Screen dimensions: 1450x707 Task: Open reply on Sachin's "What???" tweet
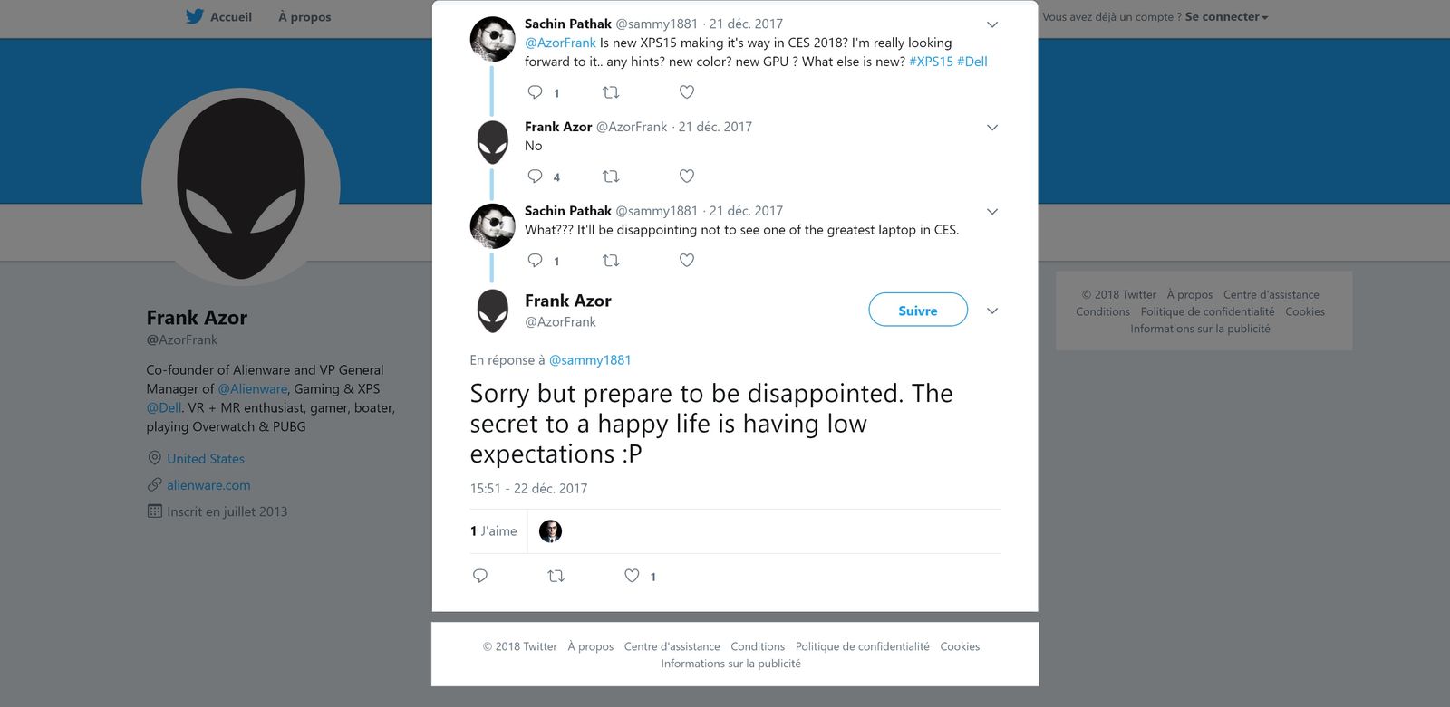(536, 261)
